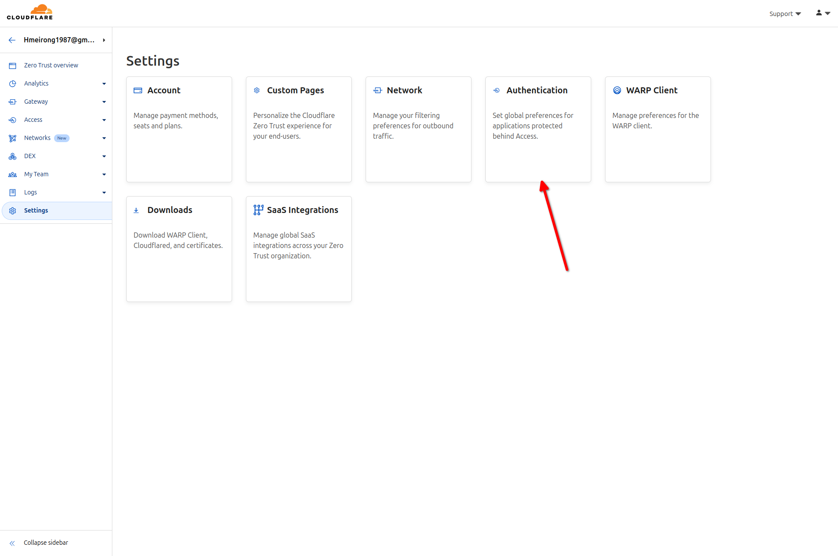
Task: Expand the account name chevron at sidebar top
Action: [104, 40]
